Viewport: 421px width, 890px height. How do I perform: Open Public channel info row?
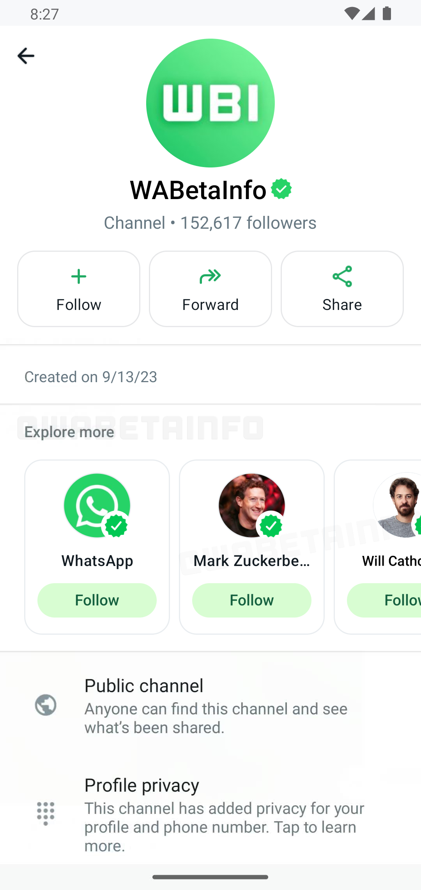pyautogui.click(x=216, y=706)
